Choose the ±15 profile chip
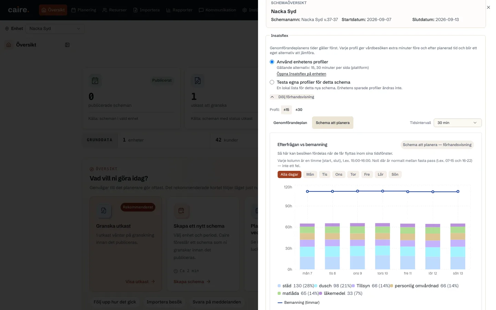This screenshot has width=496, height=310. point(286,110)
